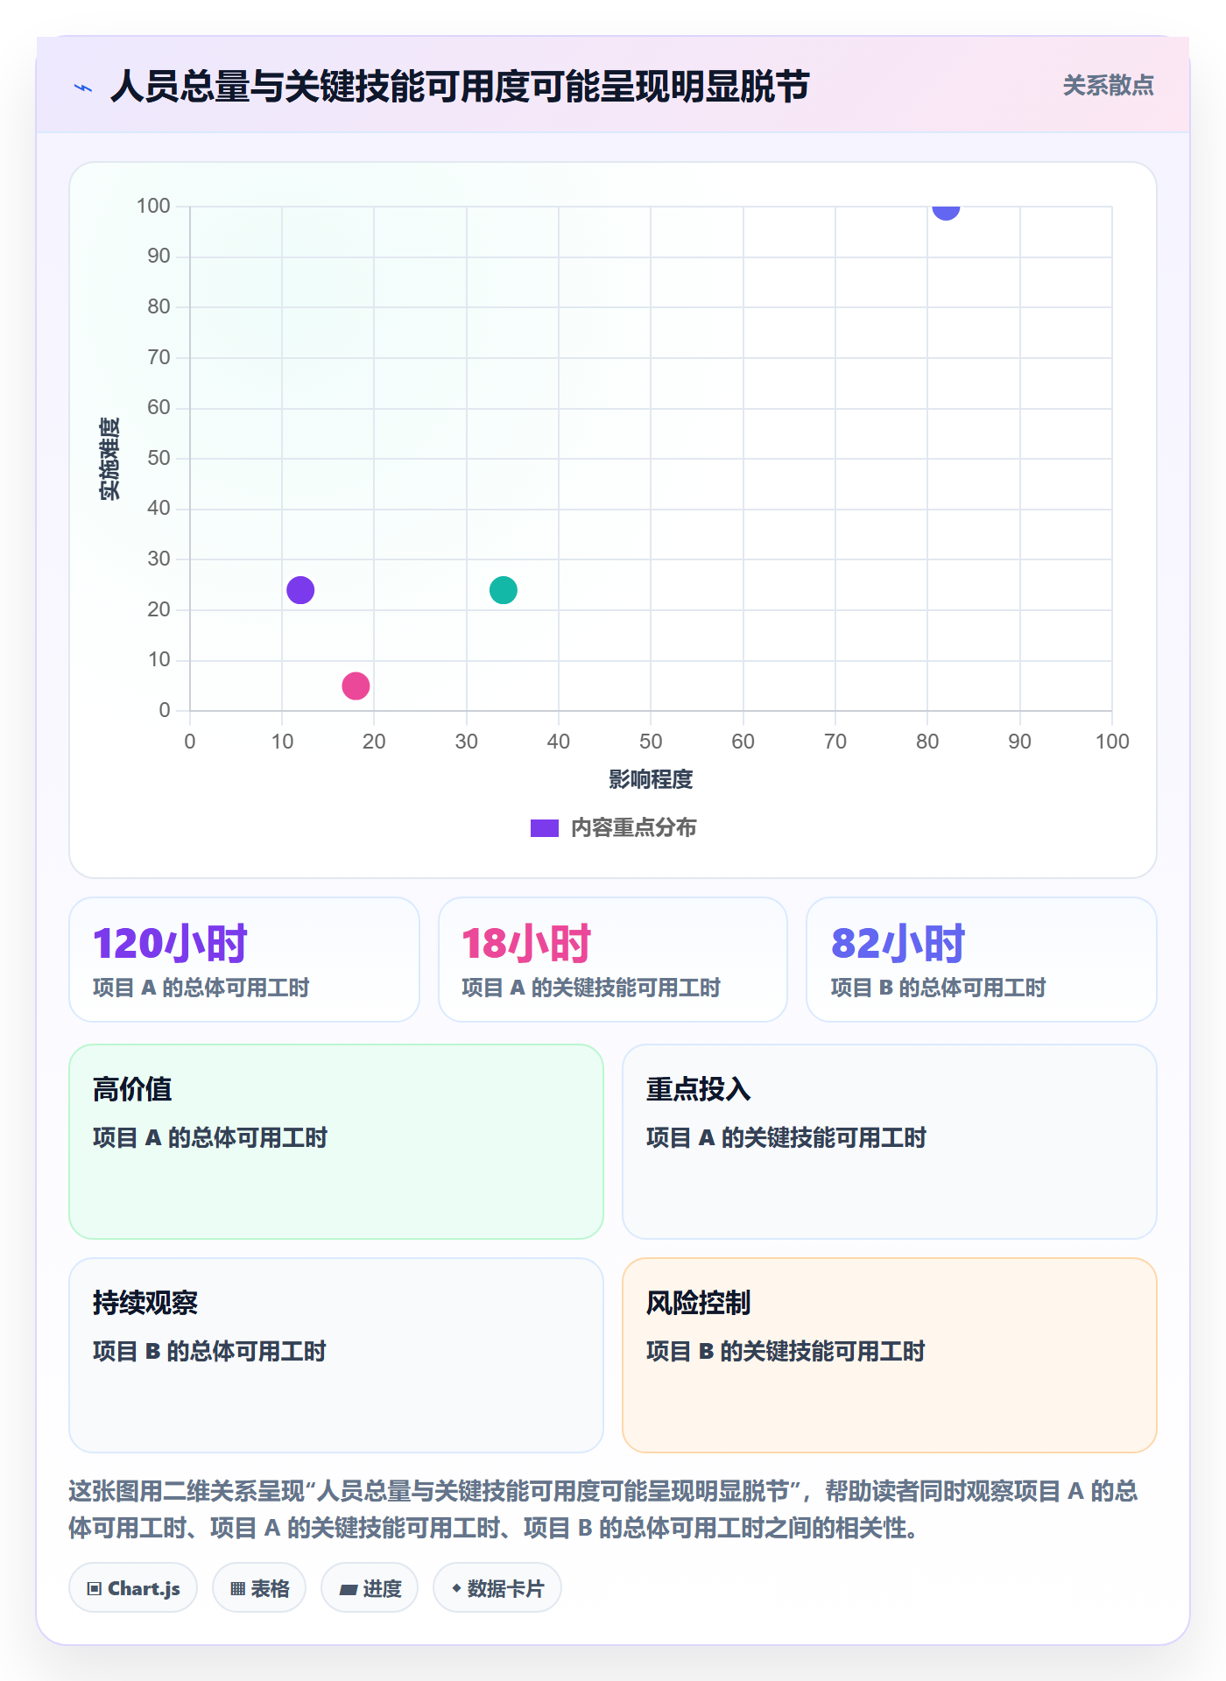The height and width of the screenshot is (1681, 1226).
Task: Click the lightning bolt icon beside the title
Action: 83,88
